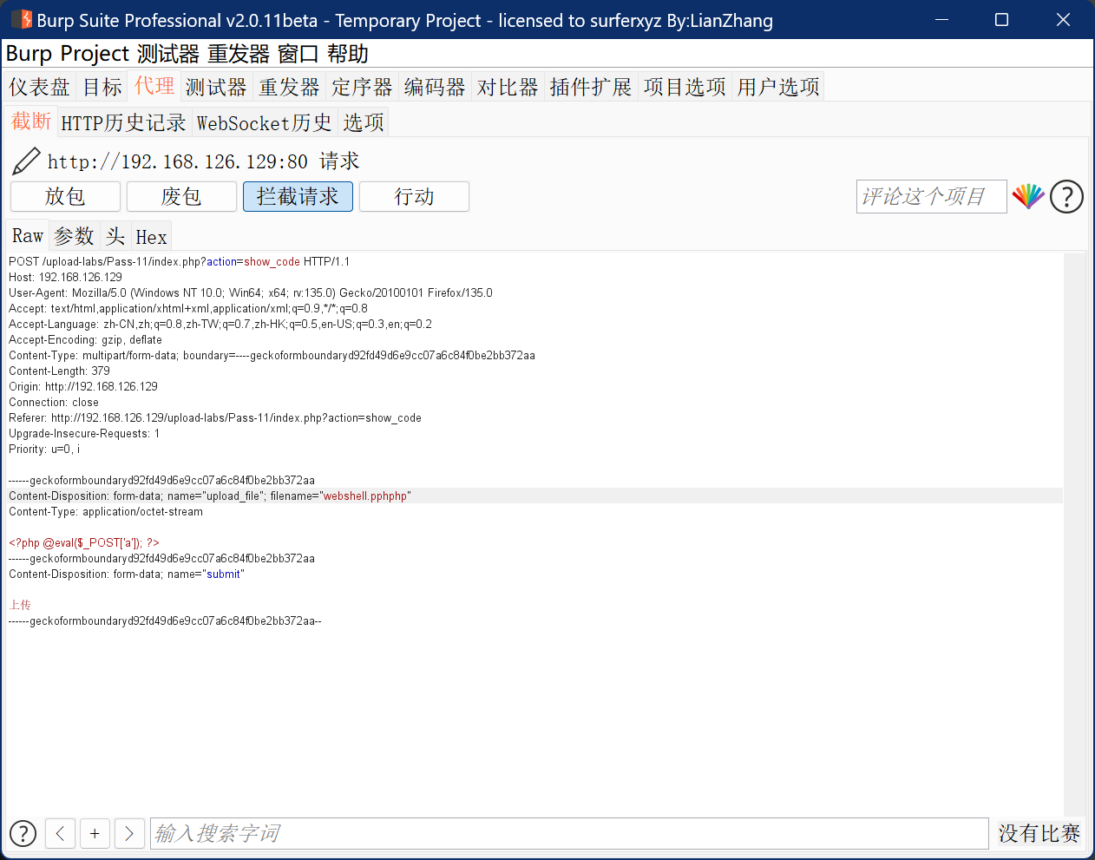Click filename value "webshell.pphphp"
This screenshot has height=860, width=1095.
click(x=365, y=496)
